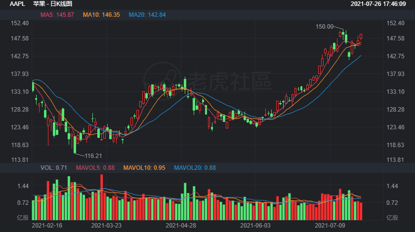Click the 2021-07-09 date axis label
415x232 pixels.
click(x=330, y=226)
